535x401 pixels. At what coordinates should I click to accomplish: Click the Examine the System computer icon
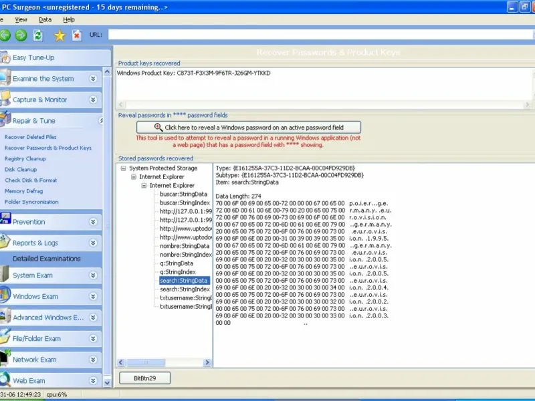(5, 78)
